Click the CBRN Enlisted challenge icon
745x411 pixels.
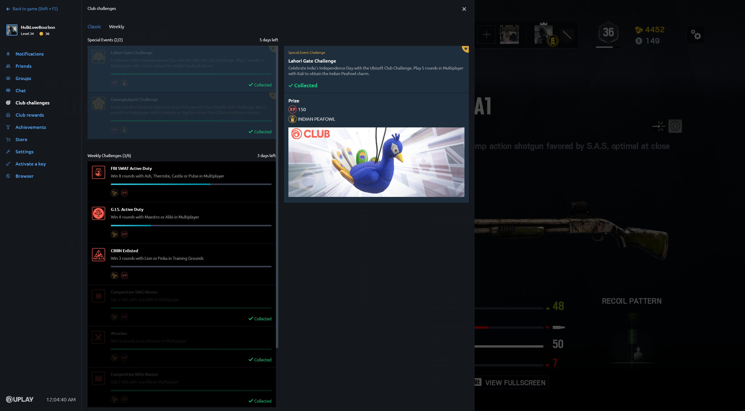click(98, 255)
